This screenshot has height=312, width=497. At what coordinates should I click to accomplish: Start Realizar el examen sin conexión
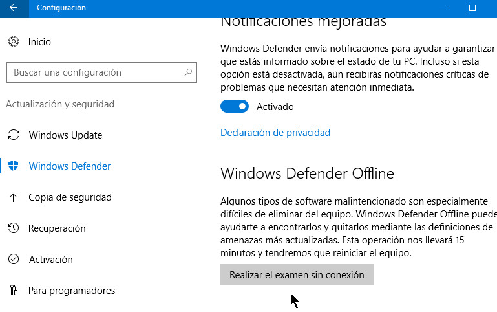[x=297, y=274]
